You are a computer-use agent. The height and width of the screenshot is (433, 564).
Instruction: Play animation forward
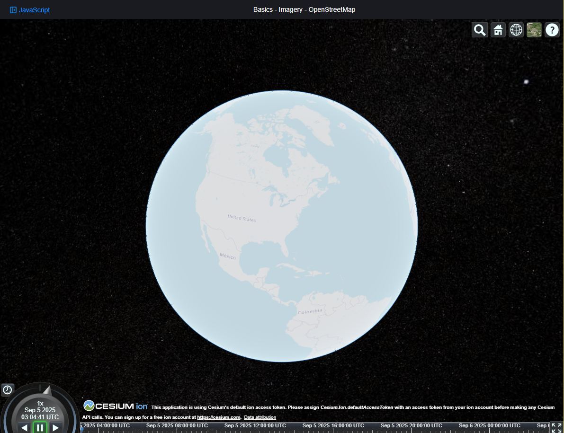click(56, 428)
